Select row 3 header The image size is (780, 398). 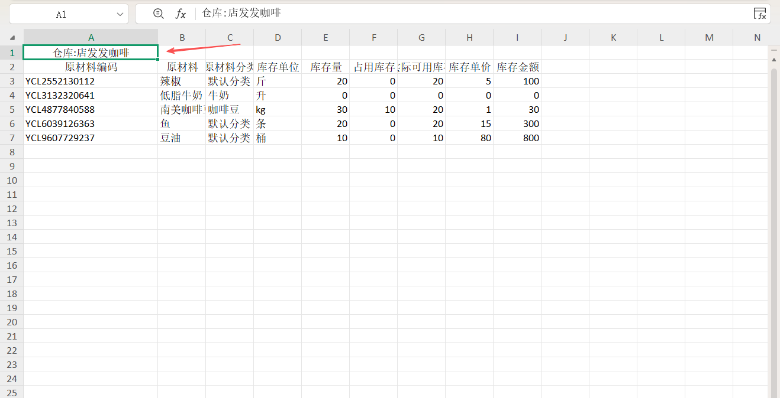12,81
